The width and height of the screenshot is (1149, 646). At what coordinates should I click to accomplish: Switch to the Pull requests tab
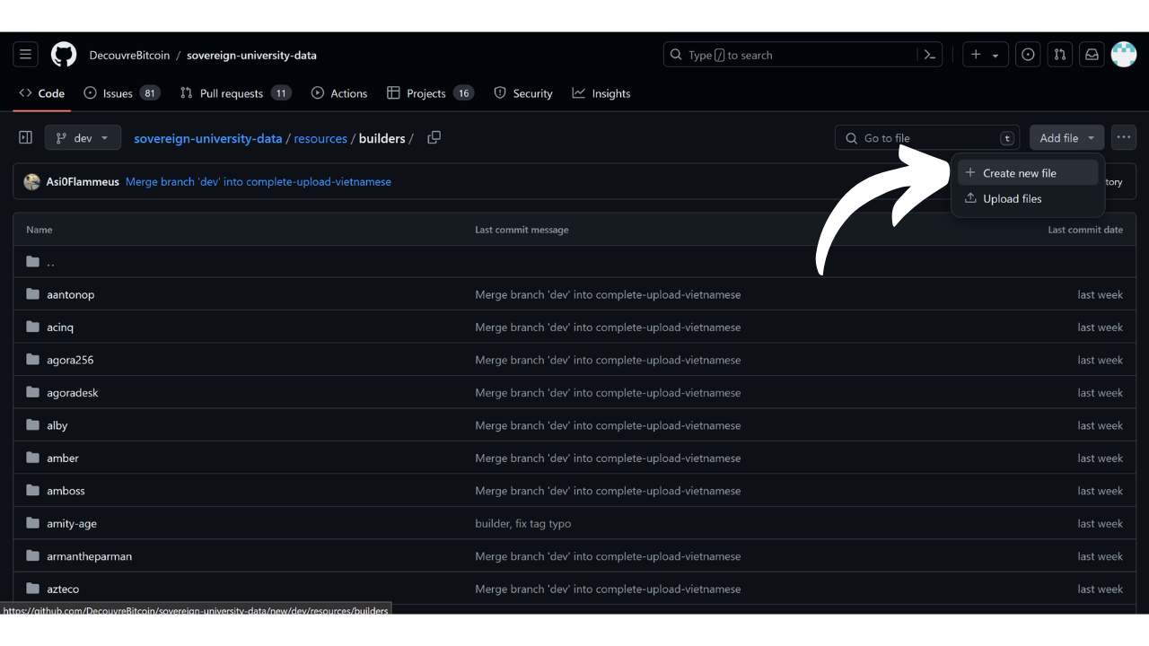coord(231,93)
